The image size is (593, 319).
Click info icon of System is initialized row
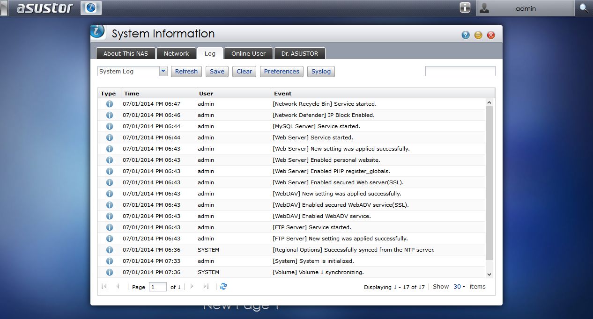(x=110, y=261)
